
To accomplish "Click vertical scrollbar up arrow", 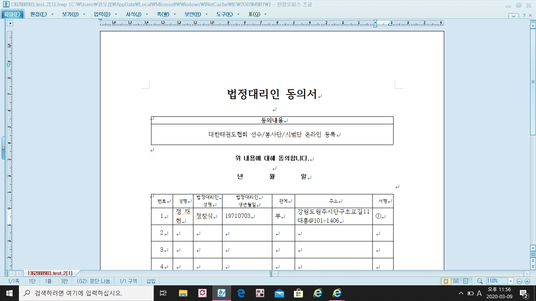I will click(x=533, y=25).
